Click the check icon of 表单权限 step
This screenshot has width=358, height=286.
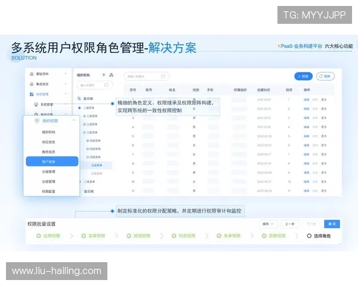[x=219, y=236]
